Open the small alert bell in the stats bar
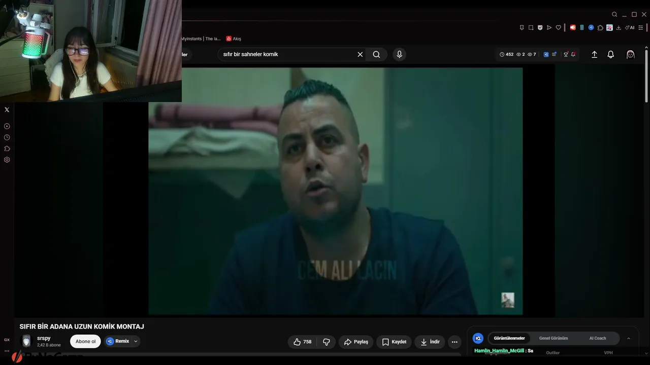Viewport: 650px width, 365px height. 573,54
